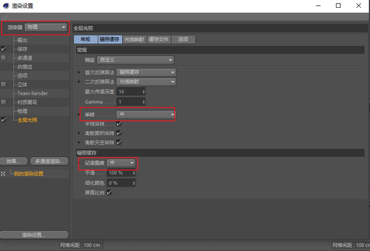The width and height of the screenshot is (370, 251).
Task: Uncheck the 半球采样 checkbox
Action: click(119, 124)
